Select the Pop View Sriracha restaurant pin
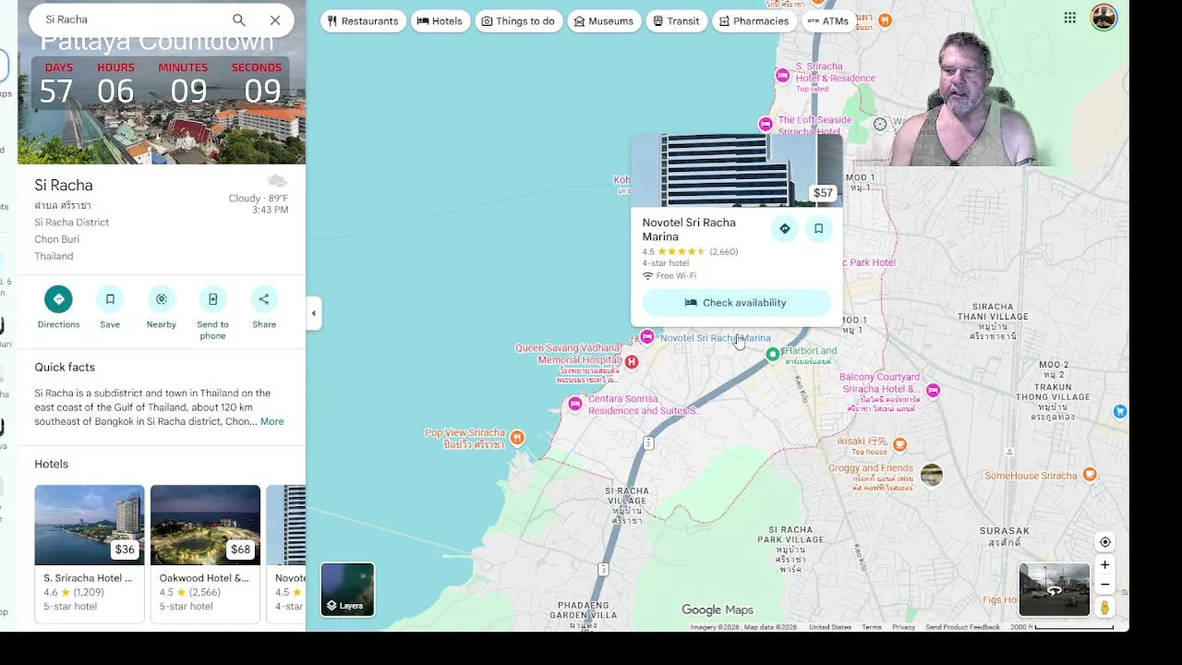 click(x=517, y=437)
